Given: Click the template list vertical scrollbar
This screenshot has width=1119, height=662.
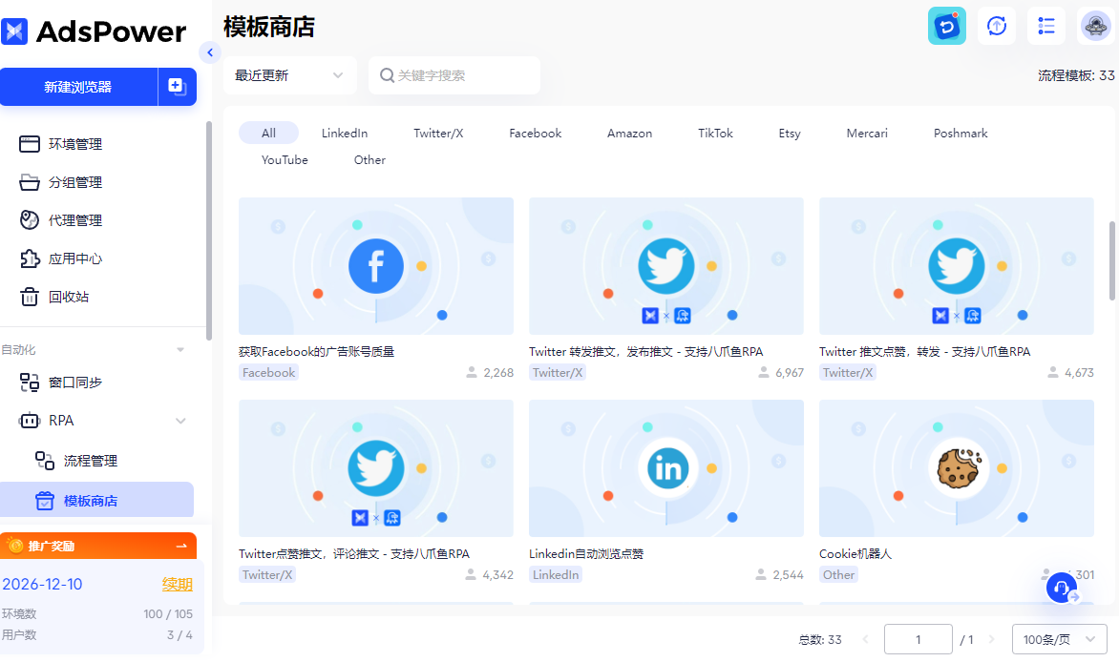Looking at the screenshot, I should click(1111, 261).
